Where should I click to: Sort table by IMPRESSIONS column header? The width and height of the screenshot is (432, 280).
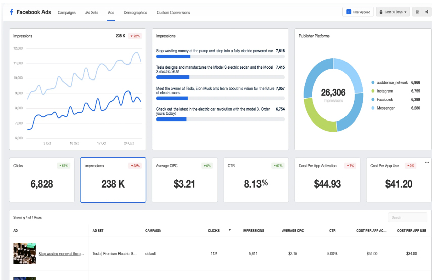pos(253,230)
